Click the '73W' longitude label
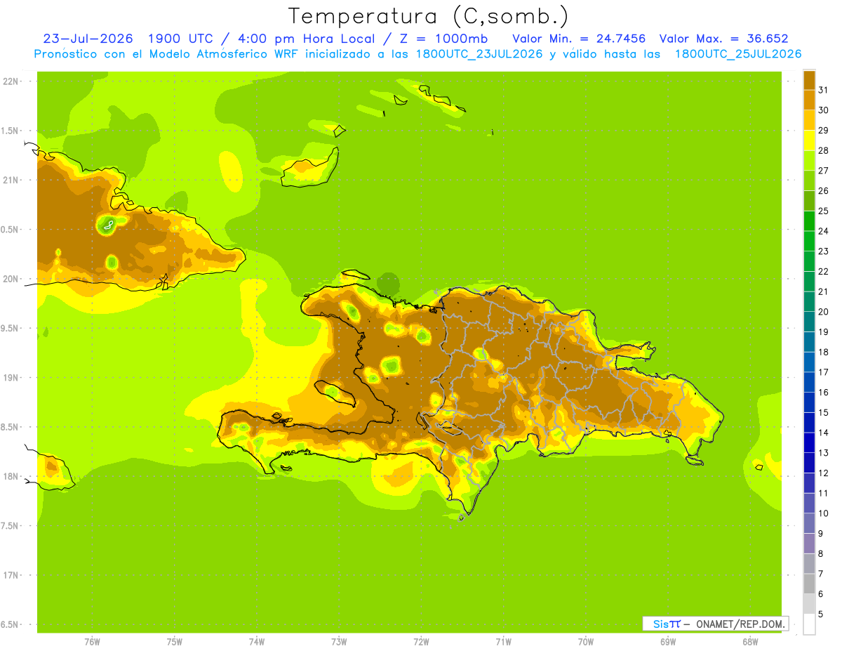The height and width of the screenshot is (651, 842). [x=339, y=642]
